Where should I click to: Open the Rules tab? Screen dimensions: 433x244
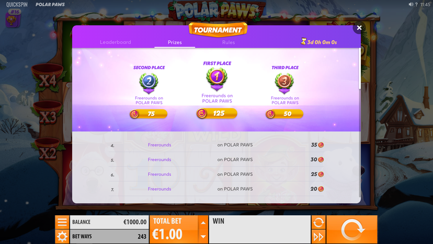pyautogui.click(x=229, y=42)
